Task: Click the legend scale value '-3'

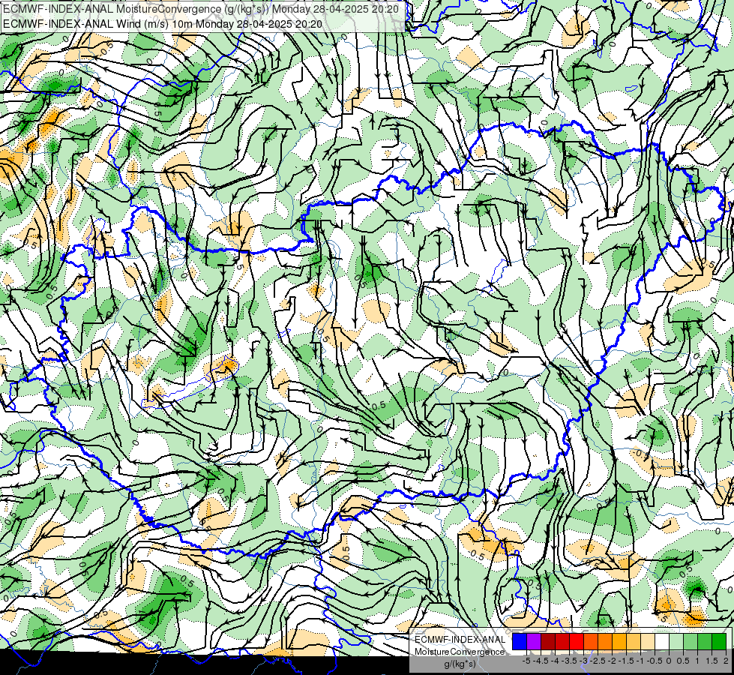Action: 583,661
